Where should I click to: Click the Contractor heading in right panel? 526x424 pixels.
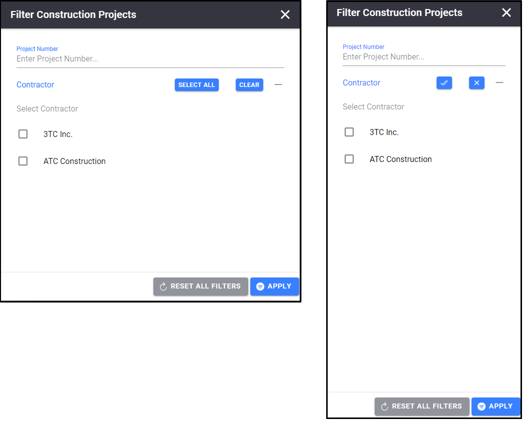[x=361, y=82]
